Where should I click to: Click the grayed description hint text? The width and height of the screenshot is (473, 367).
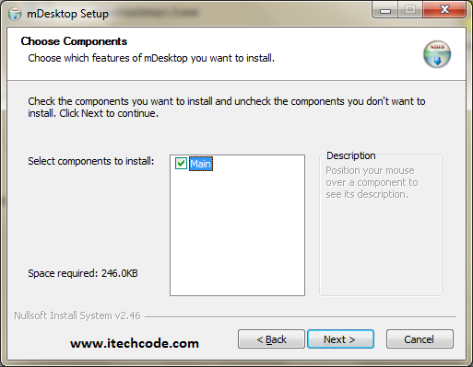tap(372, 182)
